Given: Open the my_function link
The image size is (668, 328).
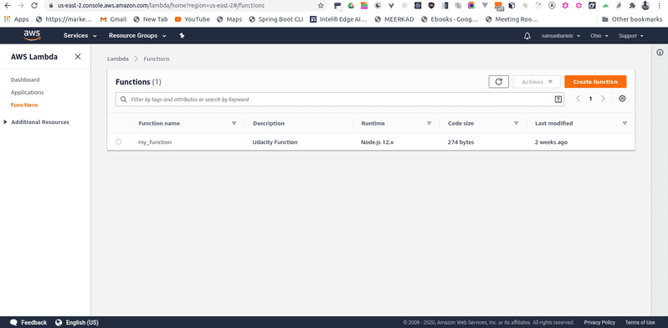Looking at the screenshot, I should (155, 142).
